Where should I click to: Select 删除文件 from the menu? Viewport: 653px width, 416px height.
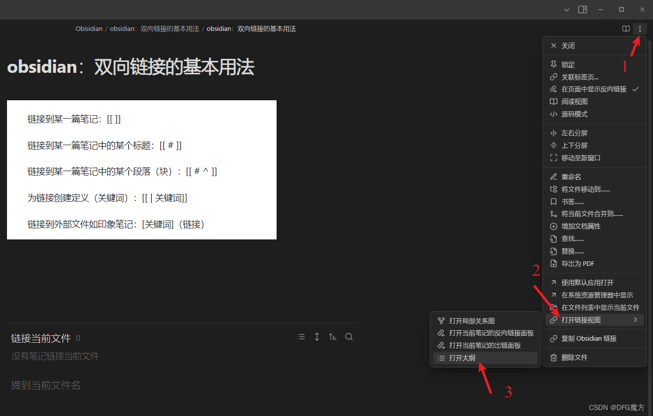coord(595,358)
